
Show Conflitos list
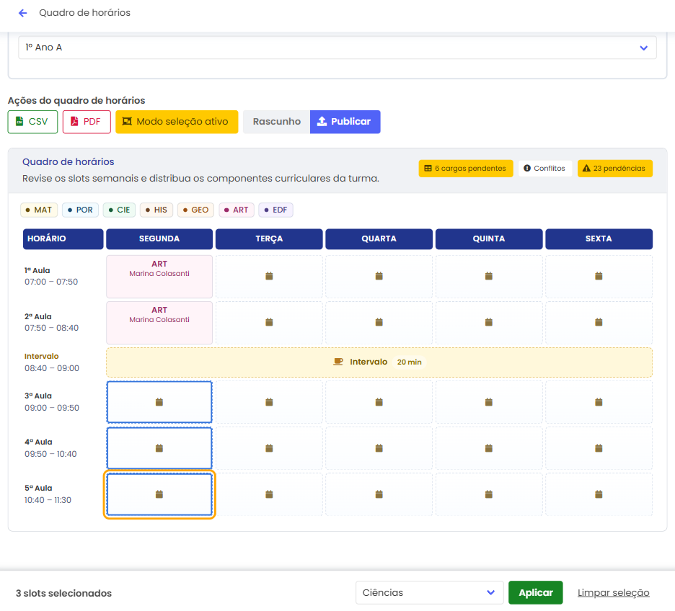point(544,168)
